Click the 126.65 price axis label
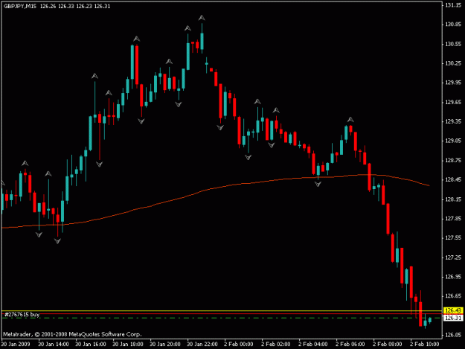The image size is (465, 349). tap(453, 296)
